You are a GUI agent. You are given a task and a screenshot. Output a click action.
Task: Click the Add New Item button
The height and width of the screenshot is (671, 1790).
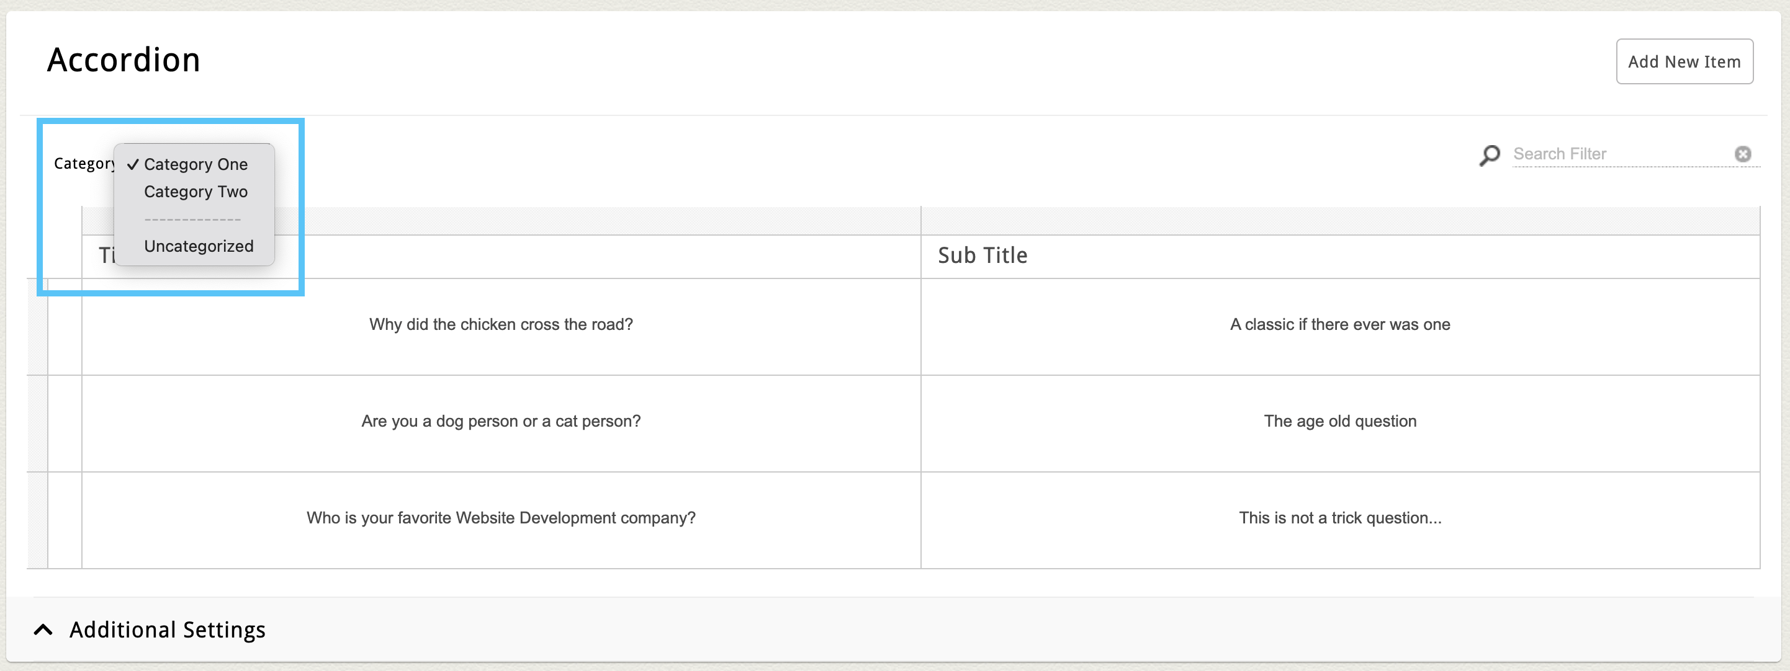coord(1684,62)
